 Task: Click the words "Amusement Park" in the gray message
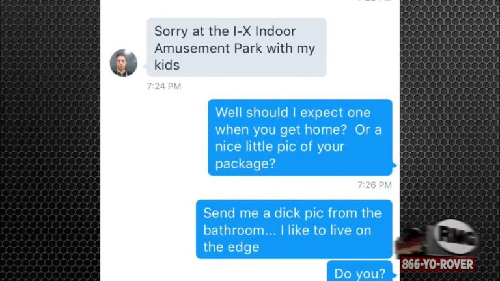click(208, 48)
